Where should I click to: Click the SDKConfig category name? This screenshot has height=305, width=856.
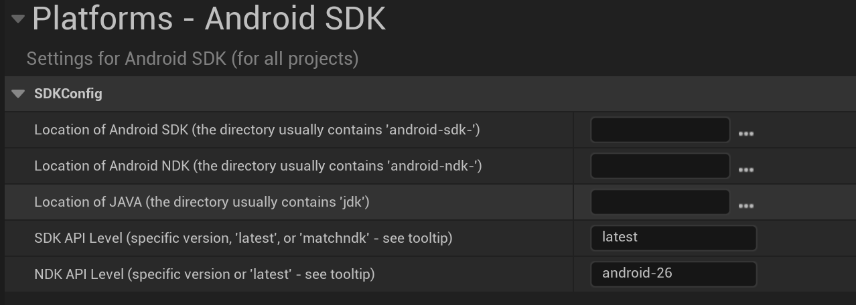click(68, 94)
